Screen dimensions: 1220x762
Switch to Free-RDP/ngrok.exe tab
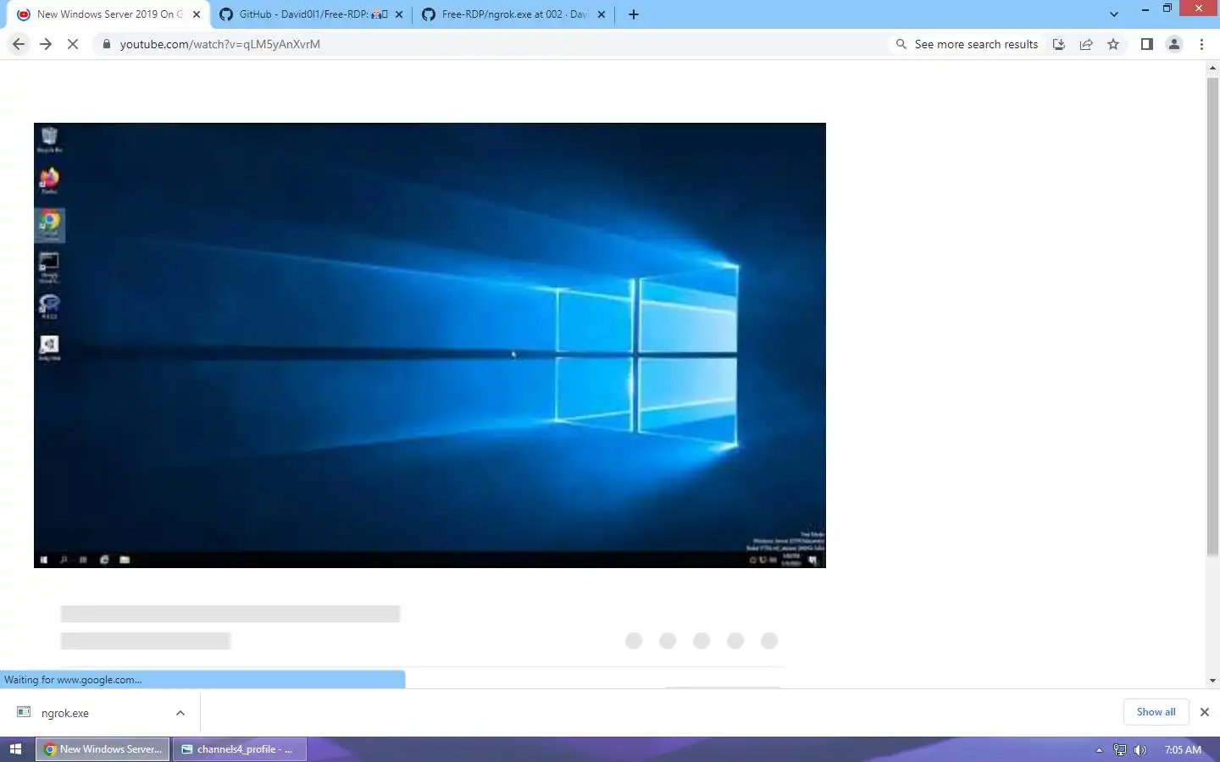[x=514, y=14]
